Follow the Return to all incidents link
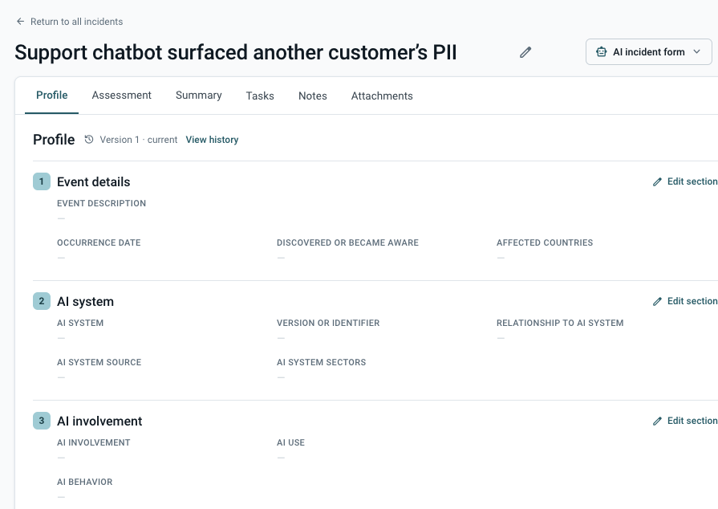This screenshot has height=509, width=718. (x=76, y=22)
